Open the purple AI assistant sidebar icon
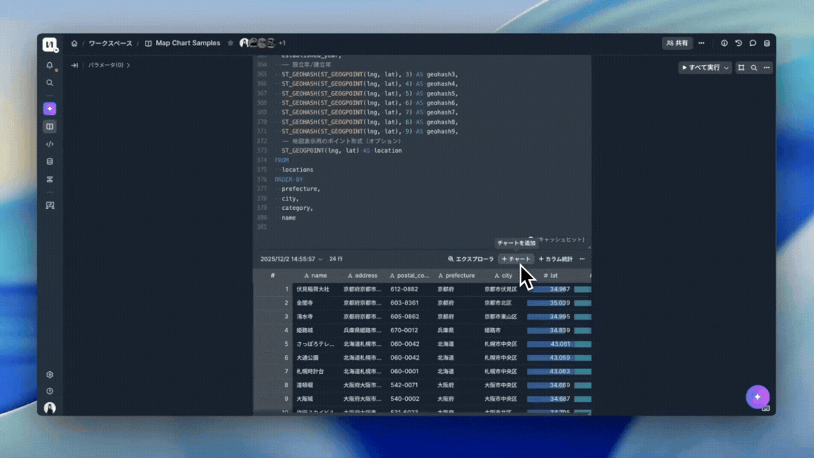 click(x=49, y=108)
